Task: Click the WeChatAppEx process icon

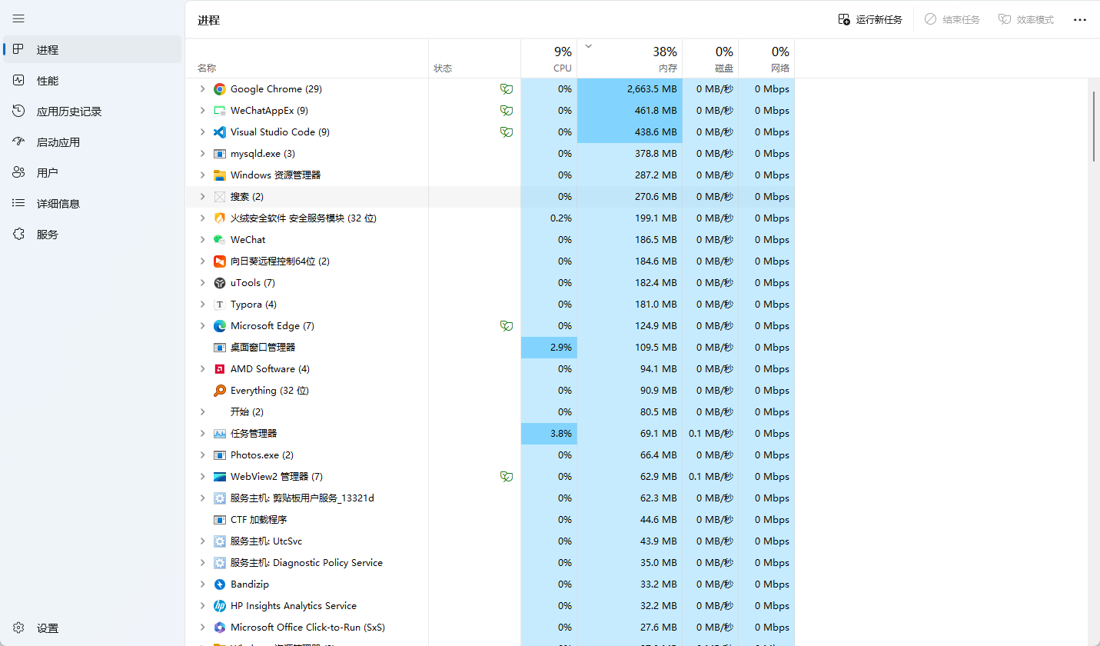Action: click(x=220, y=111)
